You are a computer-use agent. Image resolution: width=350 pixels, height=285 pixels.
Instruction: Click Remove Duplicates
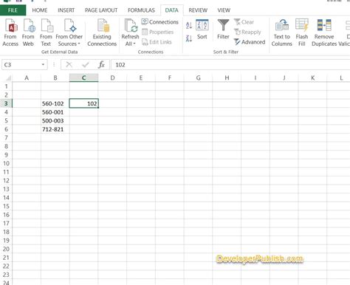tap(324, 32)
